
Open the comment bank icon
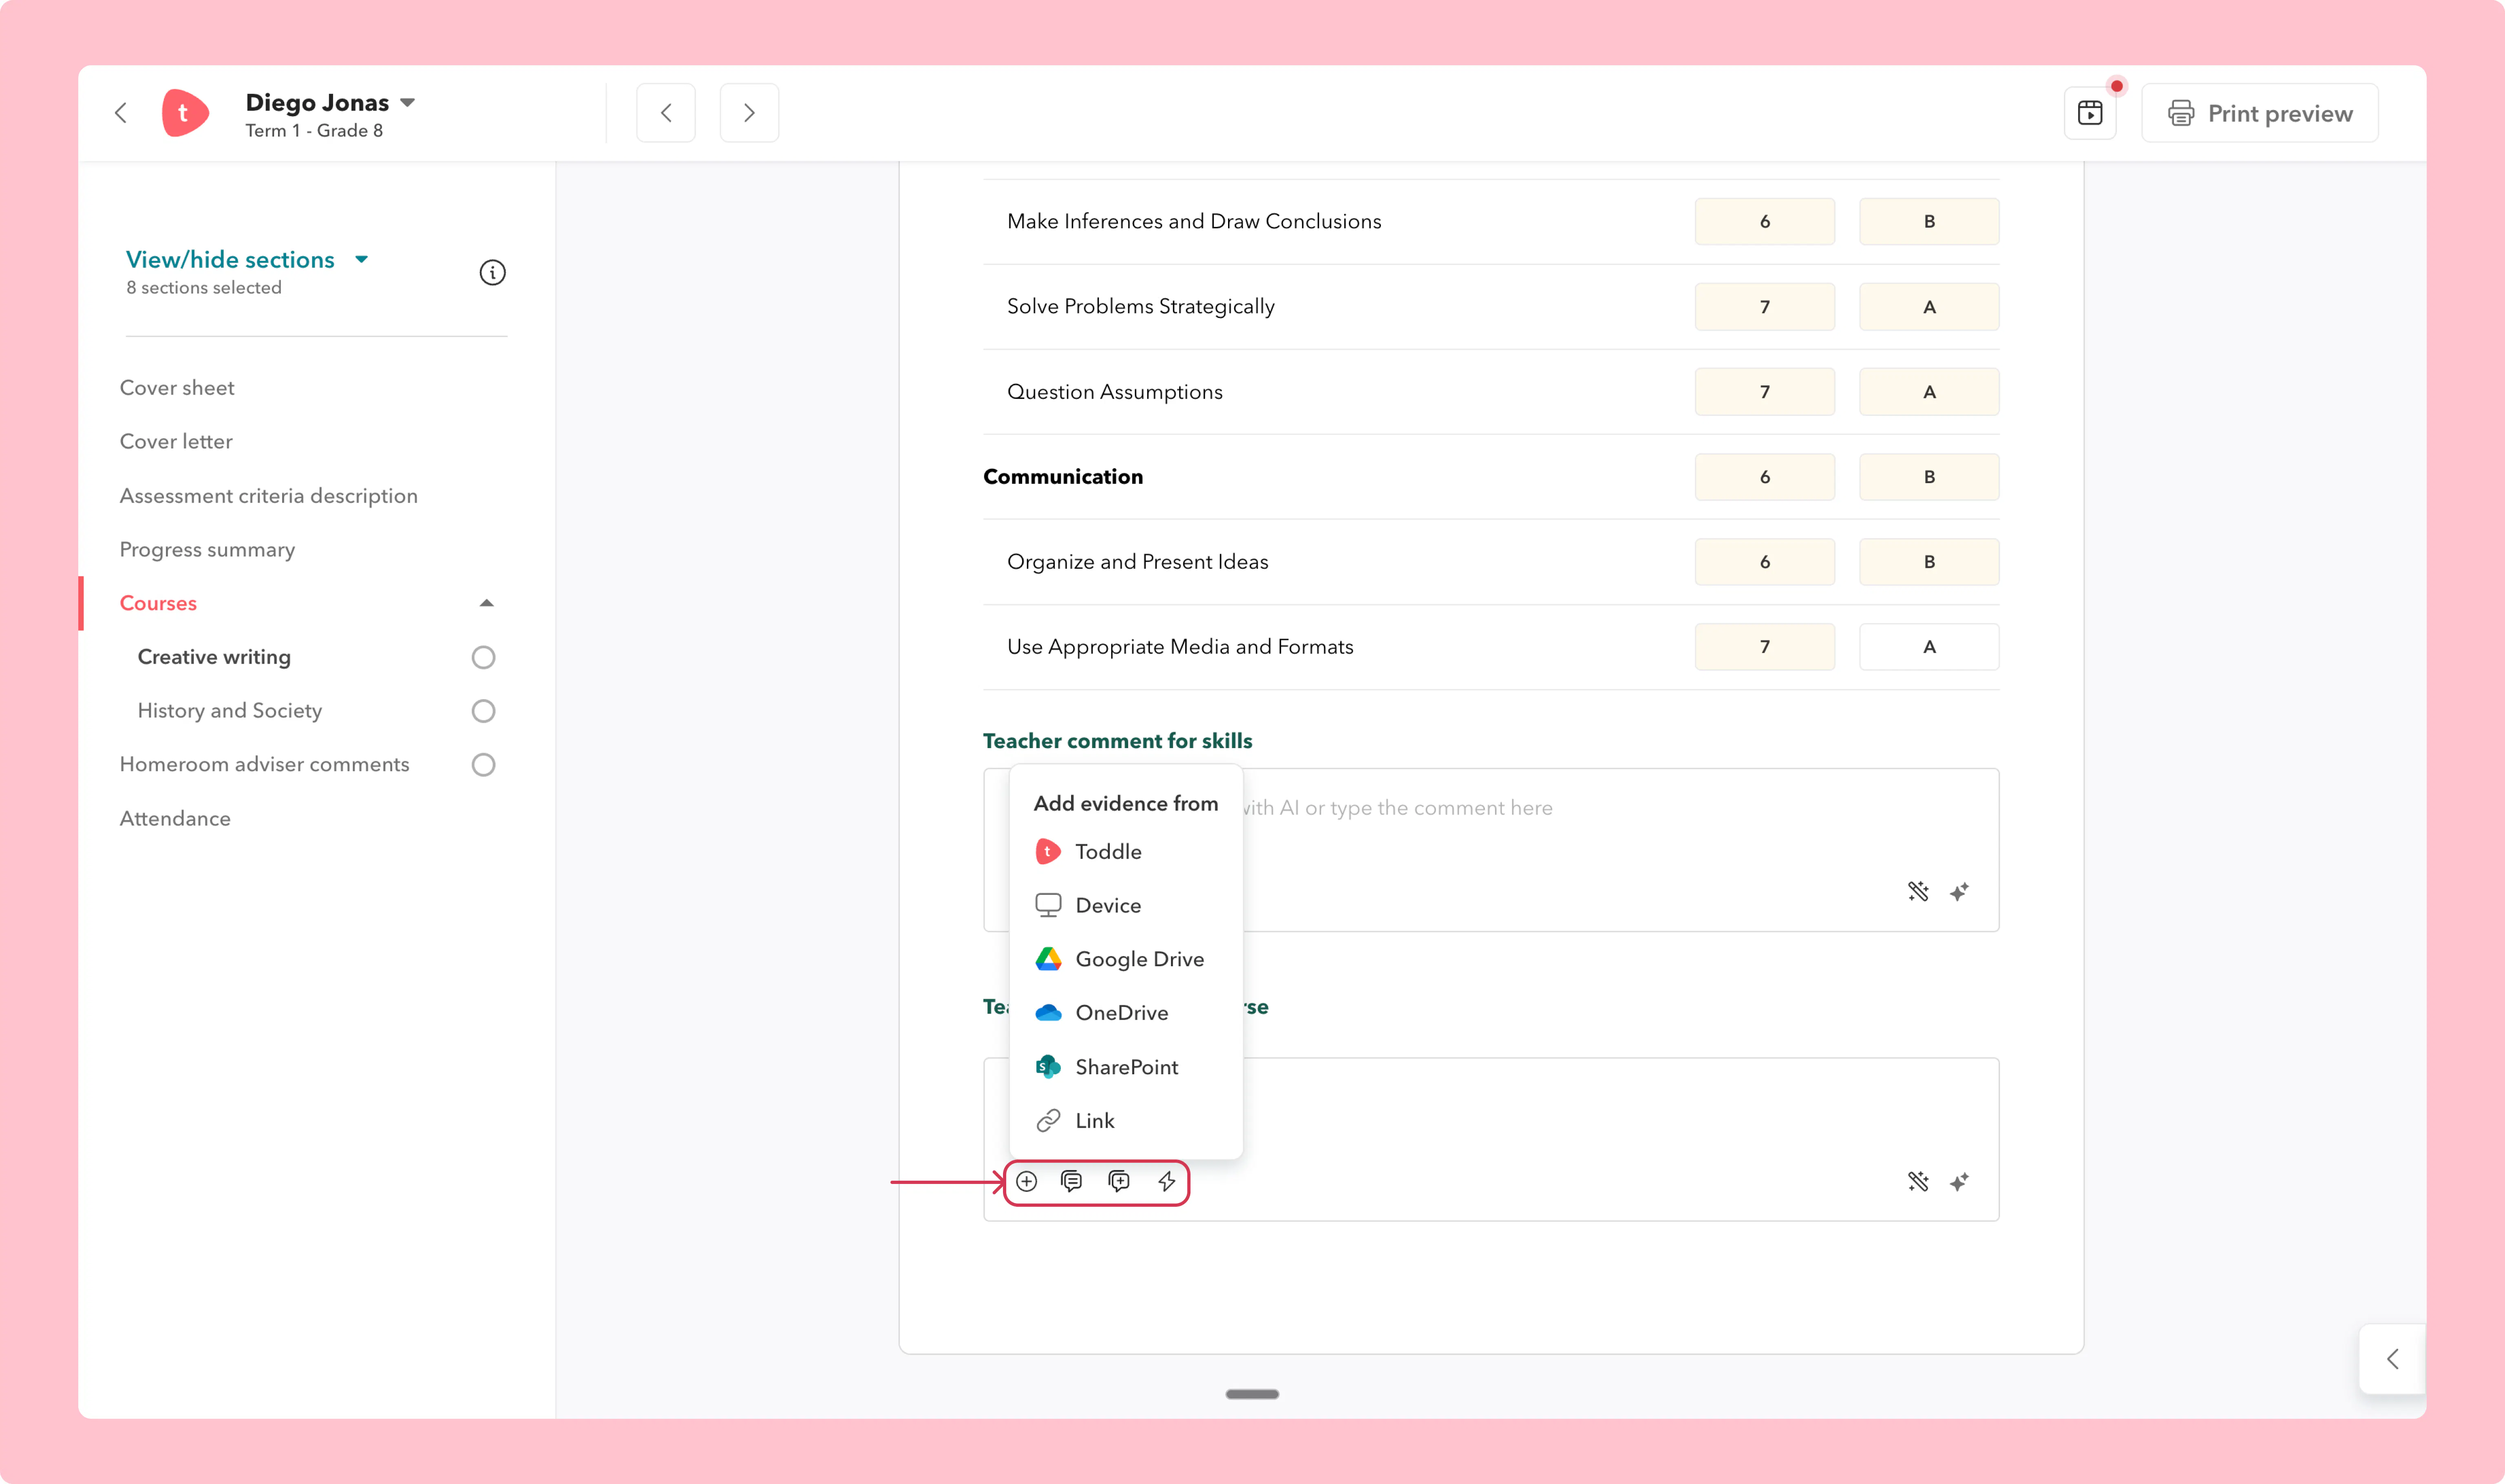pyautogui.click(x=1071, y=1182)
